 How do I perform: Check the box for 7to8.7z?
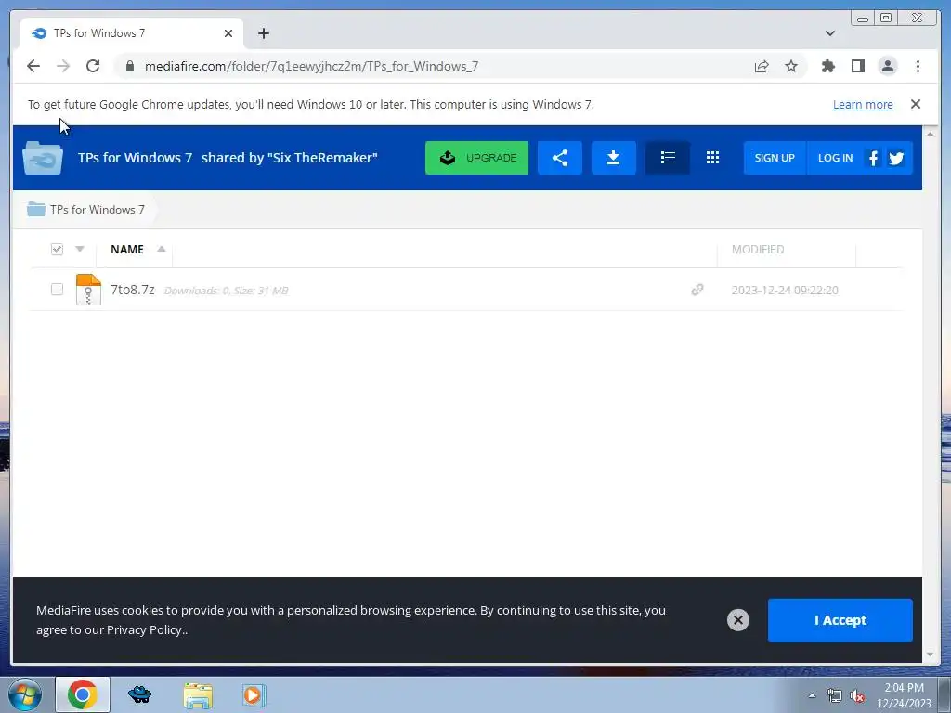[57, 290]
